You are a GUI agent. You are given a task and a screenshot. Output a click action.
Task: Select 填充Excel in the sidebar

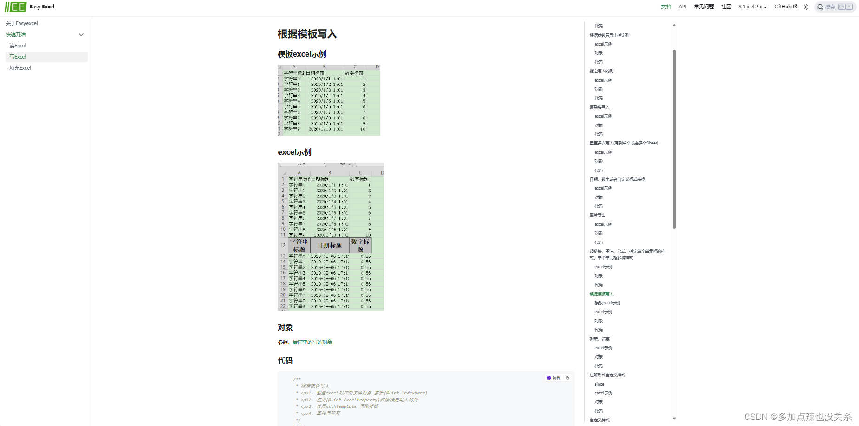[20, 68]
